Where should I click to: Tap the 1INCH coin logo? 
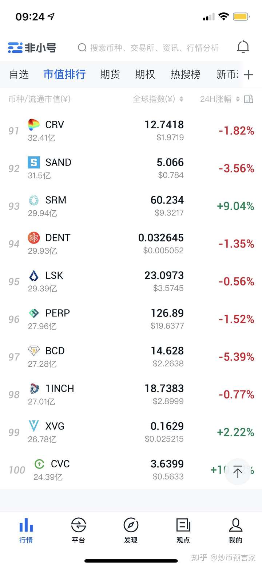[x=34, y=389]
